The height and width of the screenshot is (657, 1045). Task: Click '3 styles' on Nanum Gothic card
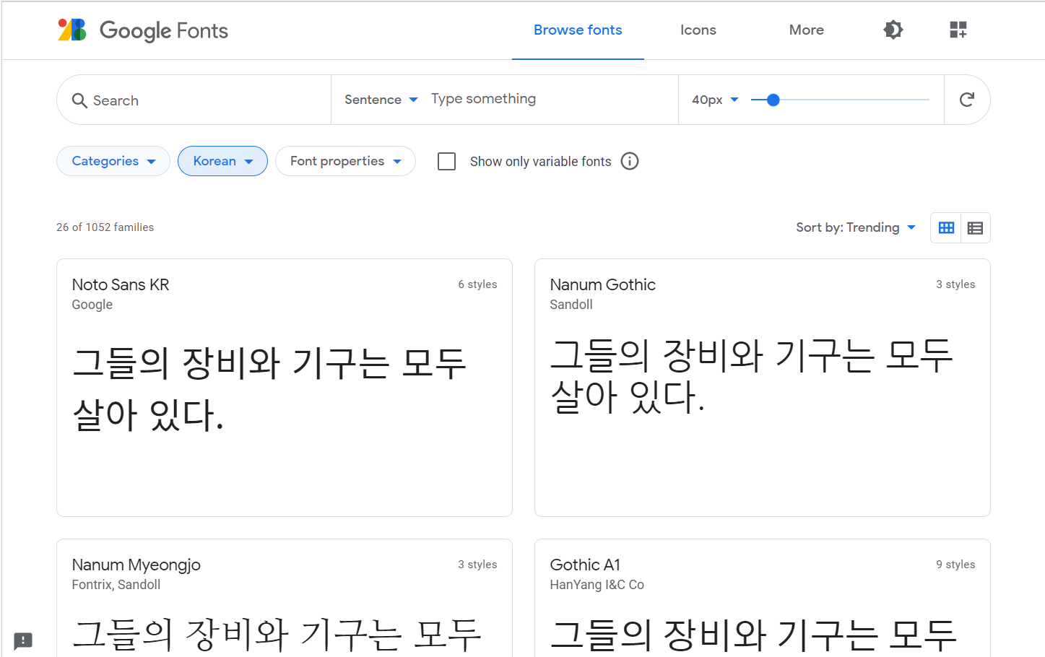click(x=955, y=284)
